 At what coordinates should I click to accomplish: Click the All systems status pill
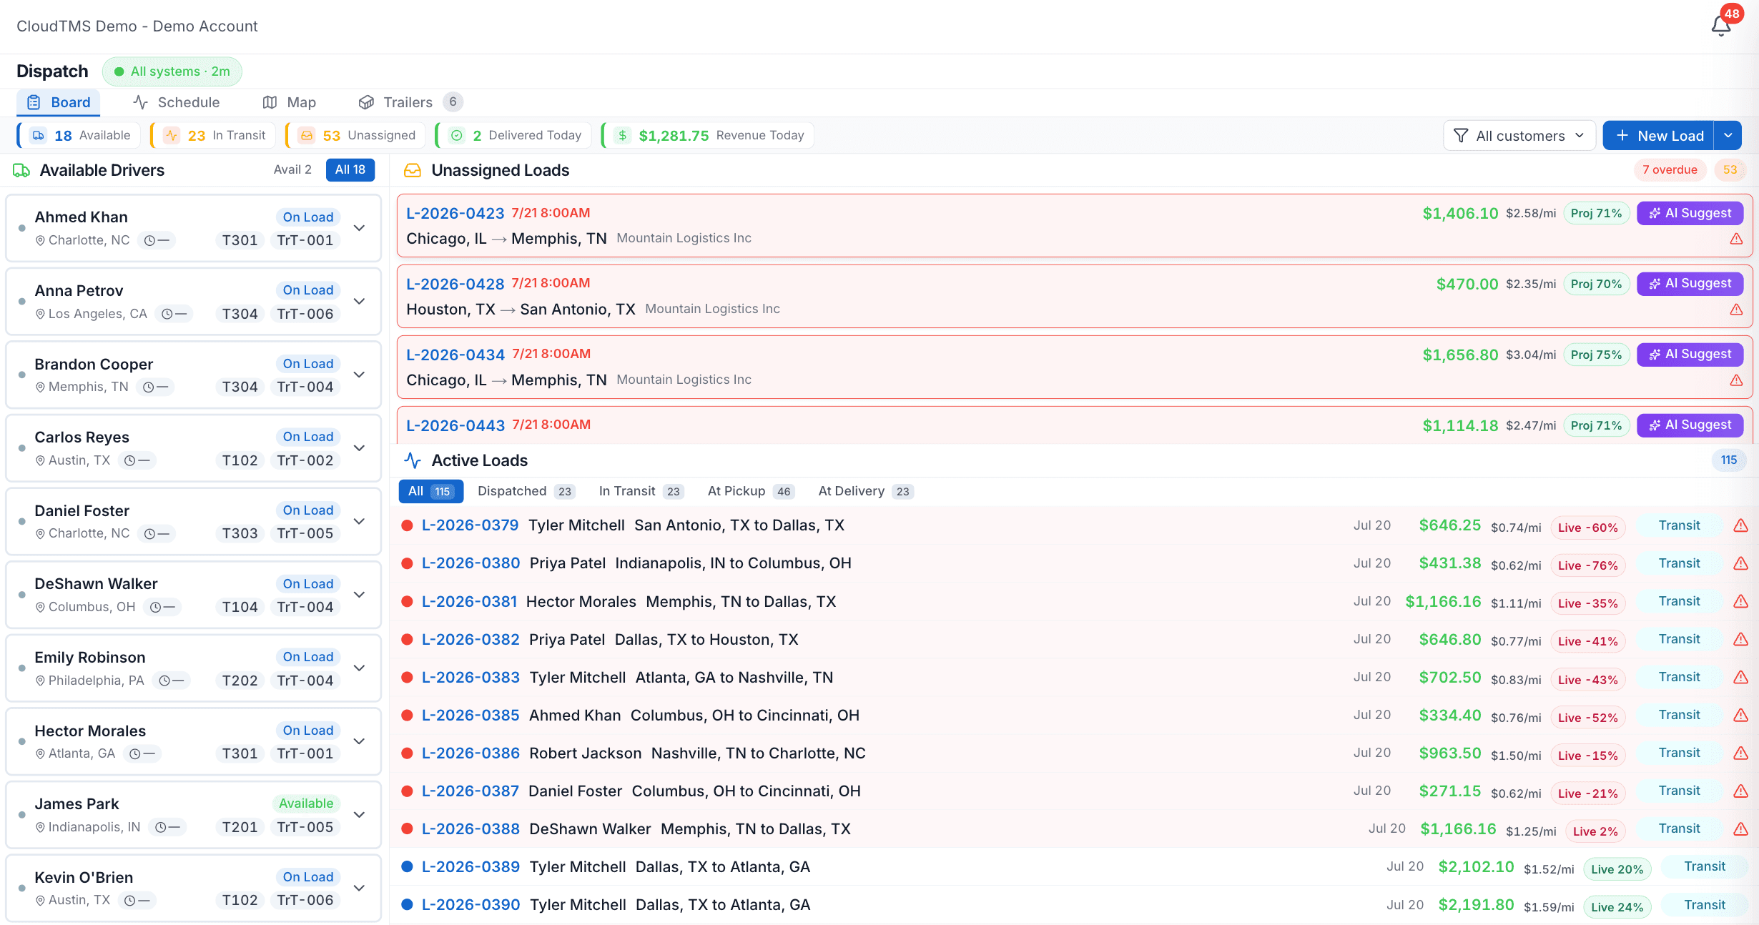(x=172, y=71)
